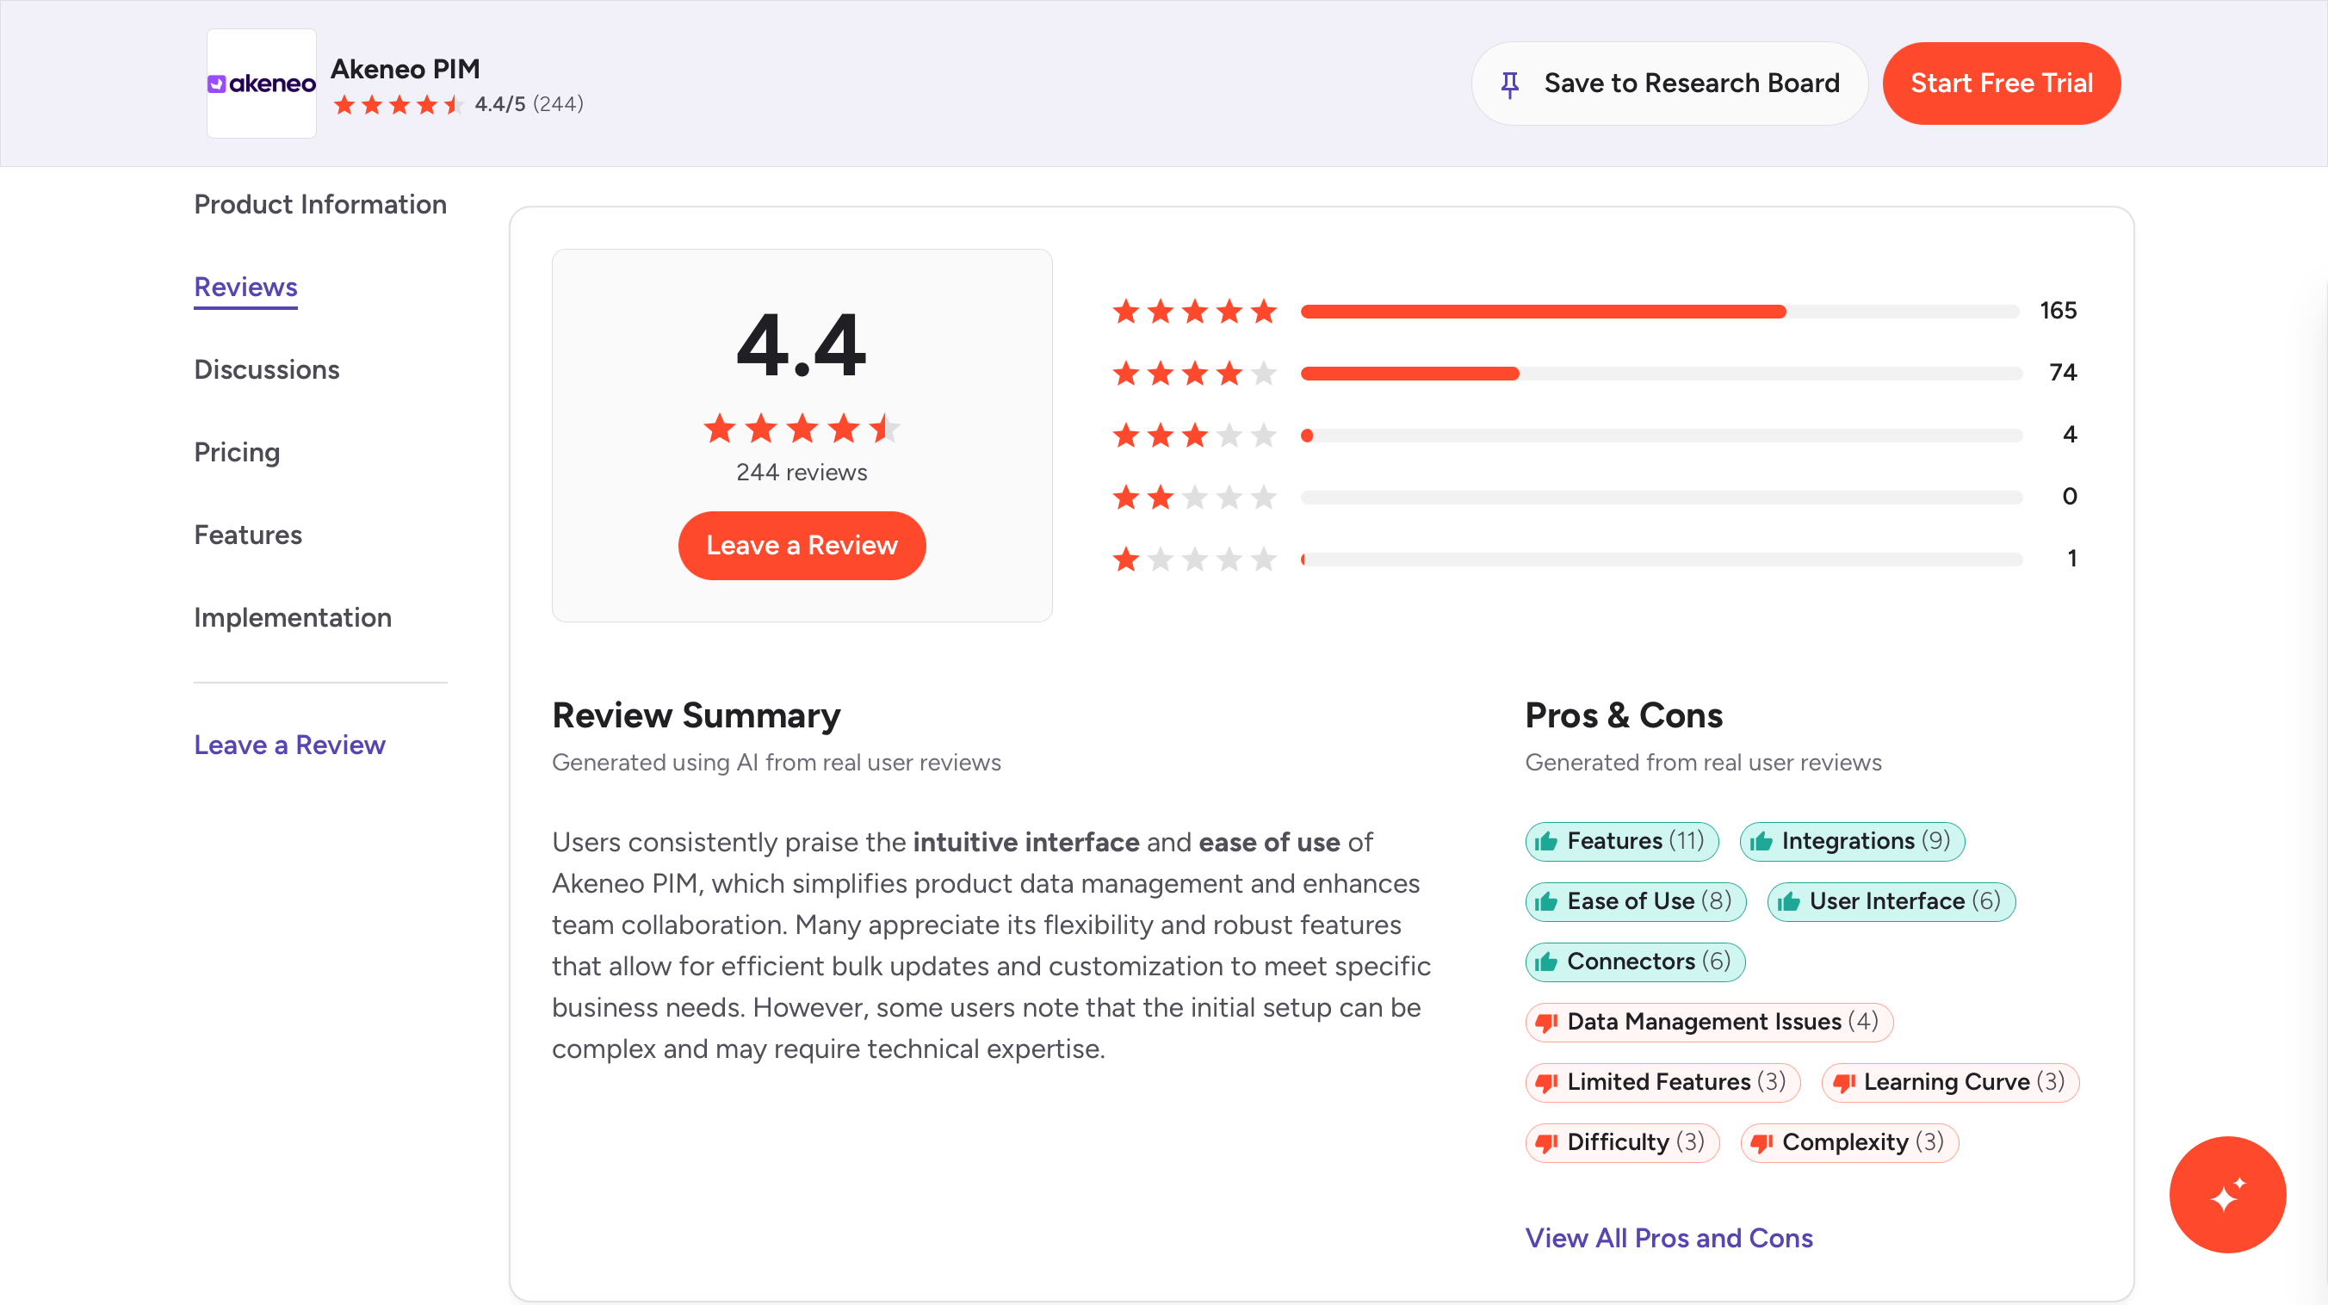Viewport: 2328px width, 1305px height.
Task: Click thumbs-down icon beside Data Management Issues
Action: coord(1546,1022)
